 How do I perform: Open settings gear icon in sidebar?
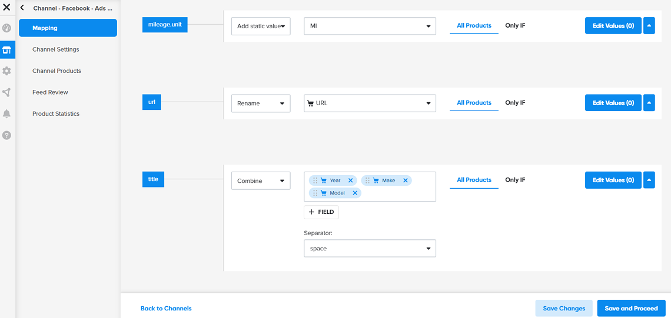click(6, 71)
